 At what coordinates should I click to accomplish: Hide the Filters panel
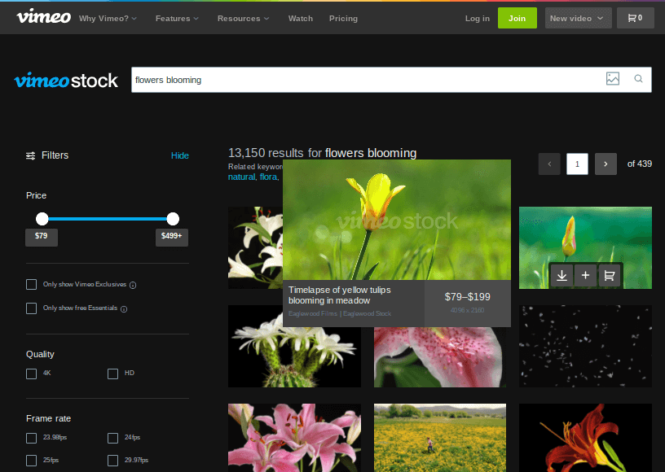coord(179,155)
